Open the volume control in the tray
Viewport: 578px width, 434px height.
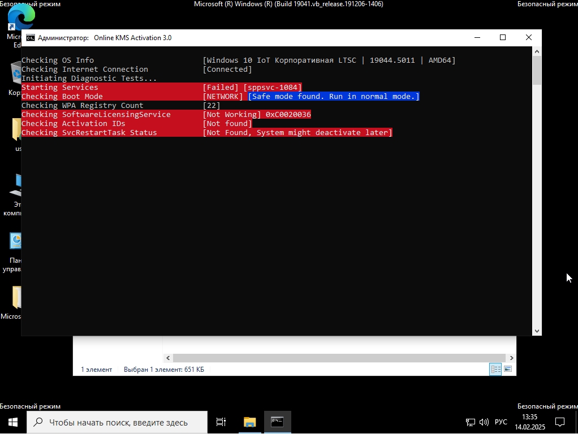[x=484, y=422]
